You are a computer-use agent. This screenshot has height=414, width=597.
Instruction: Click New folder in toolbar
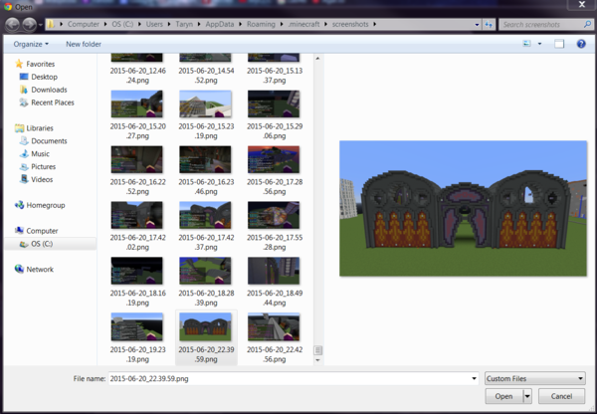click(84, 44)
